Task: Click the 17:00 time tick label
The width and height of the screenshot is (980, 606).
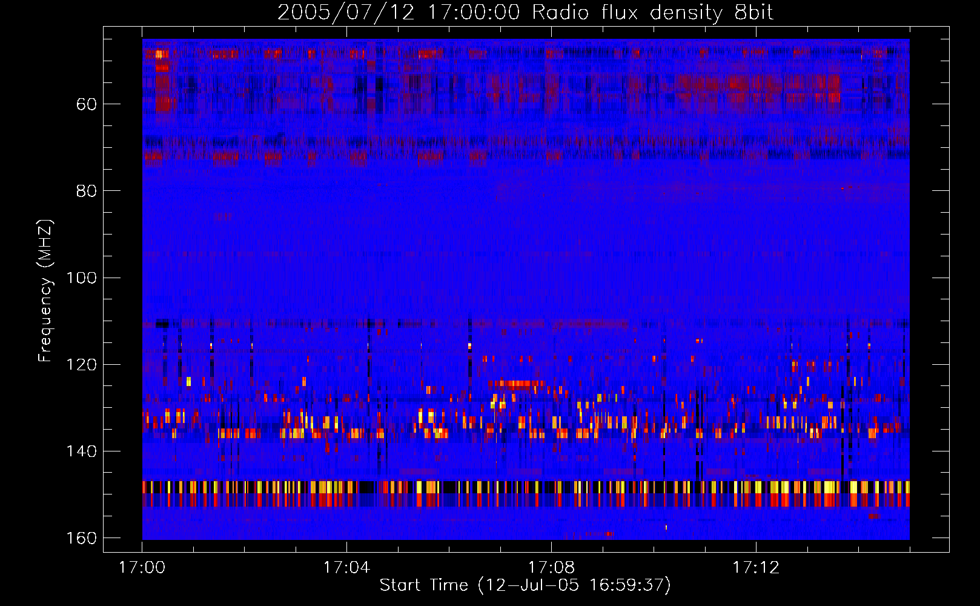Action: (142, 568)
